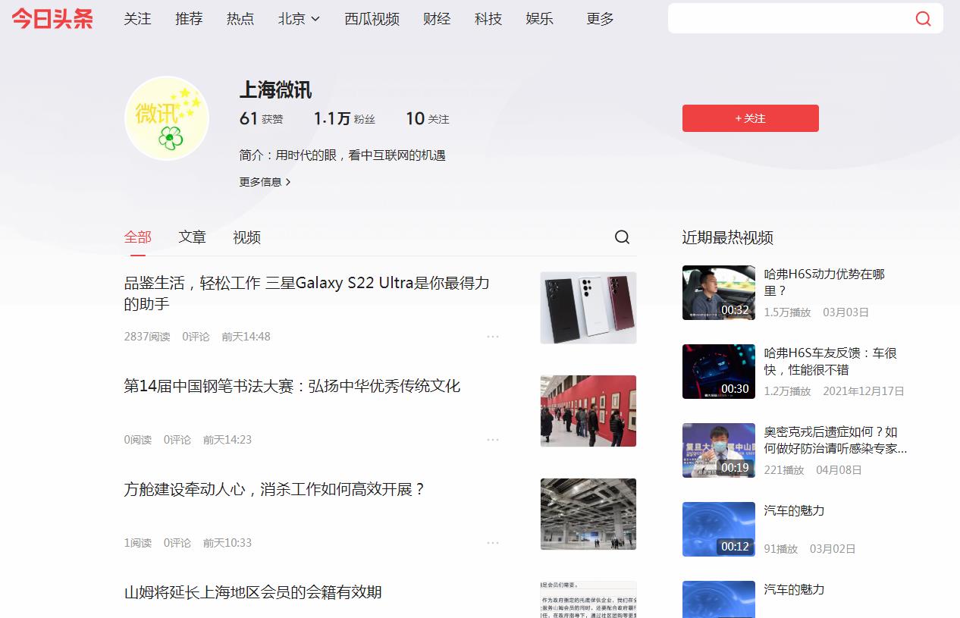Switch to the 视频 tab
The image size is (960, 618).
coord(246,237)
